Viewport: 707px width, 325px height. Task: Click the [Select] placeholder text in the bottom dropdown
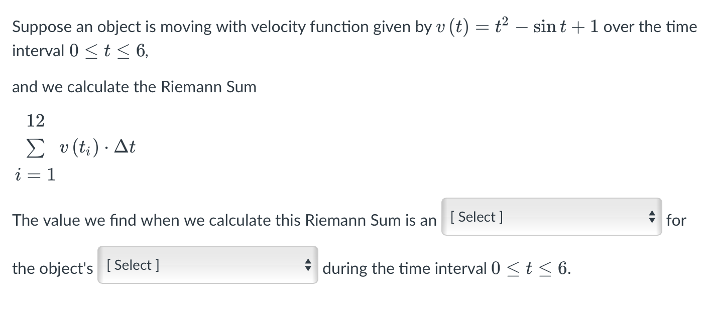tap(132, 265)
